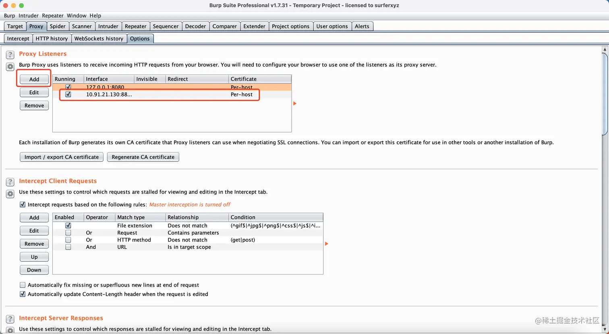Open Proxy Listeners gear settings icon

[x=10, y=67]
